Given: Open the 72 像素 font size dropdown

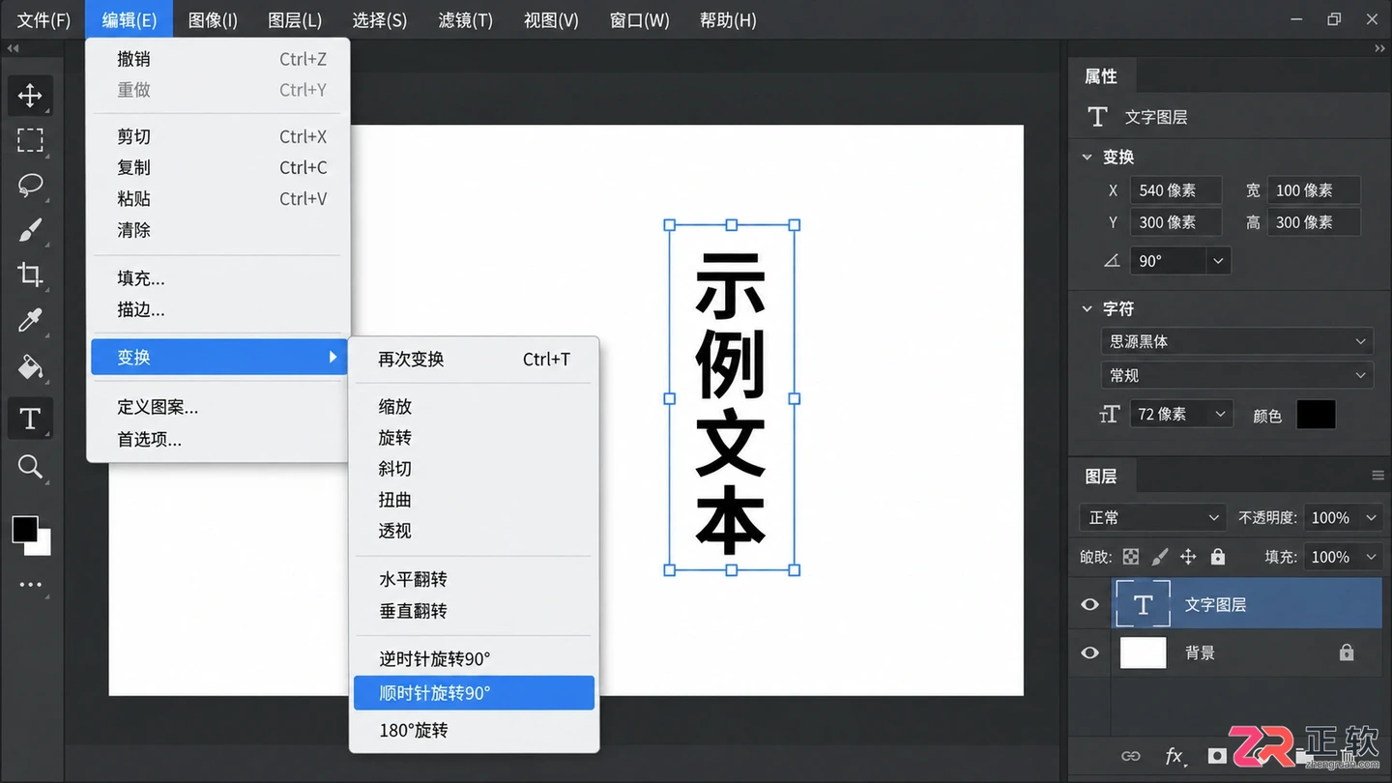Looking at the screenshot, I should coord(1181,415).
